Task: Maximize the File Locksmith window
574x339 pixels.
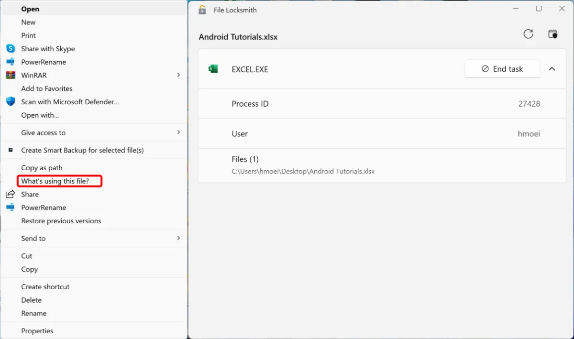Action: tap(539, 9)
